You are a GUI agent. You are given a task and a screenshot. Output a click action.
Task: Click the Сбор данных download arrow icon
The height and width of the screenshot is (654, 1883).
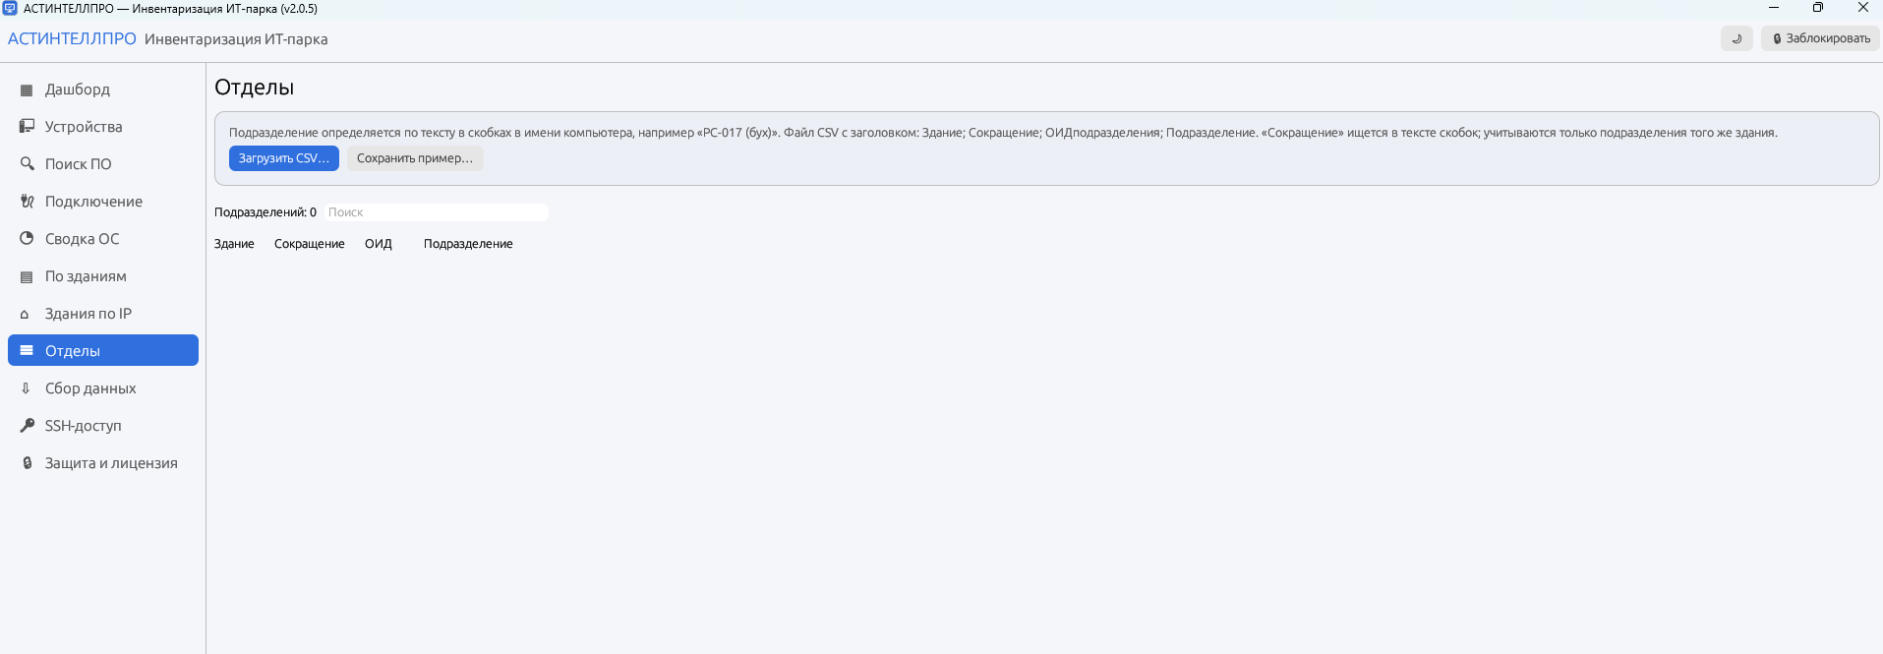click(x=26, y=388)
